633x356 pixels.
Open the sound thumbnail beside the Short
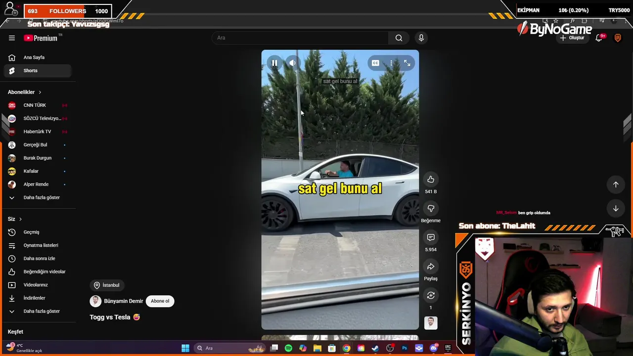coord(431,323)
